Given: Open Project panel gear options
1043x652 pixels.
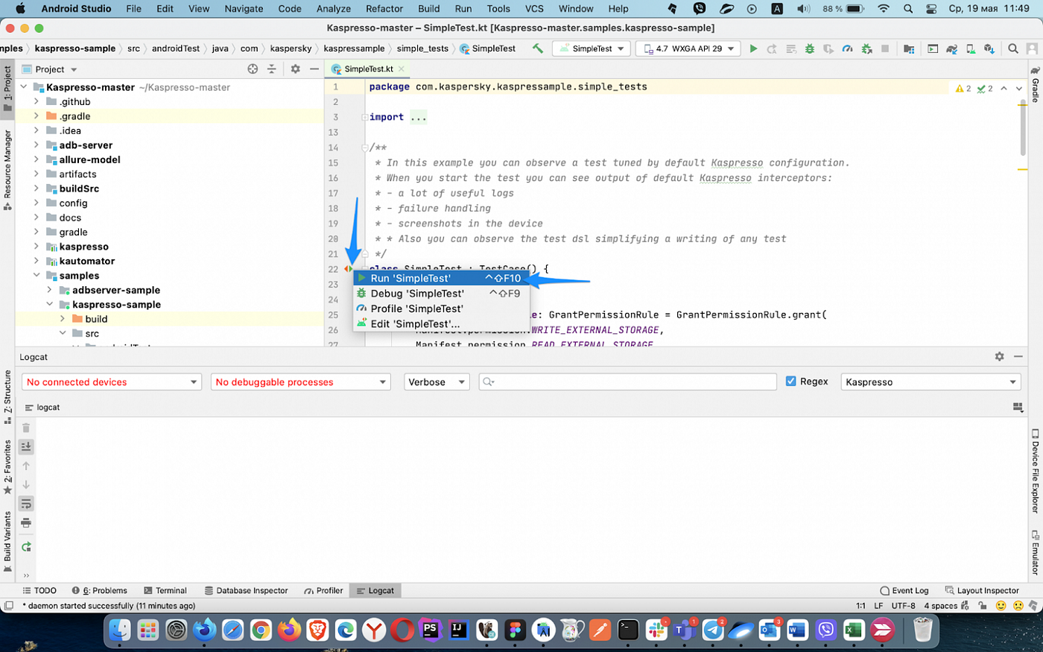Looking at the screenshot, I should coord(295,69).
